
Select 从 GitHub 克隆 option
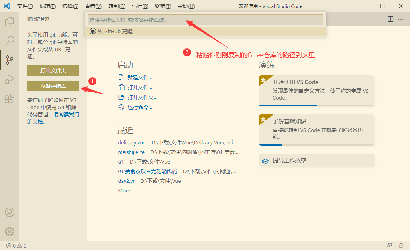click(205, 31)
